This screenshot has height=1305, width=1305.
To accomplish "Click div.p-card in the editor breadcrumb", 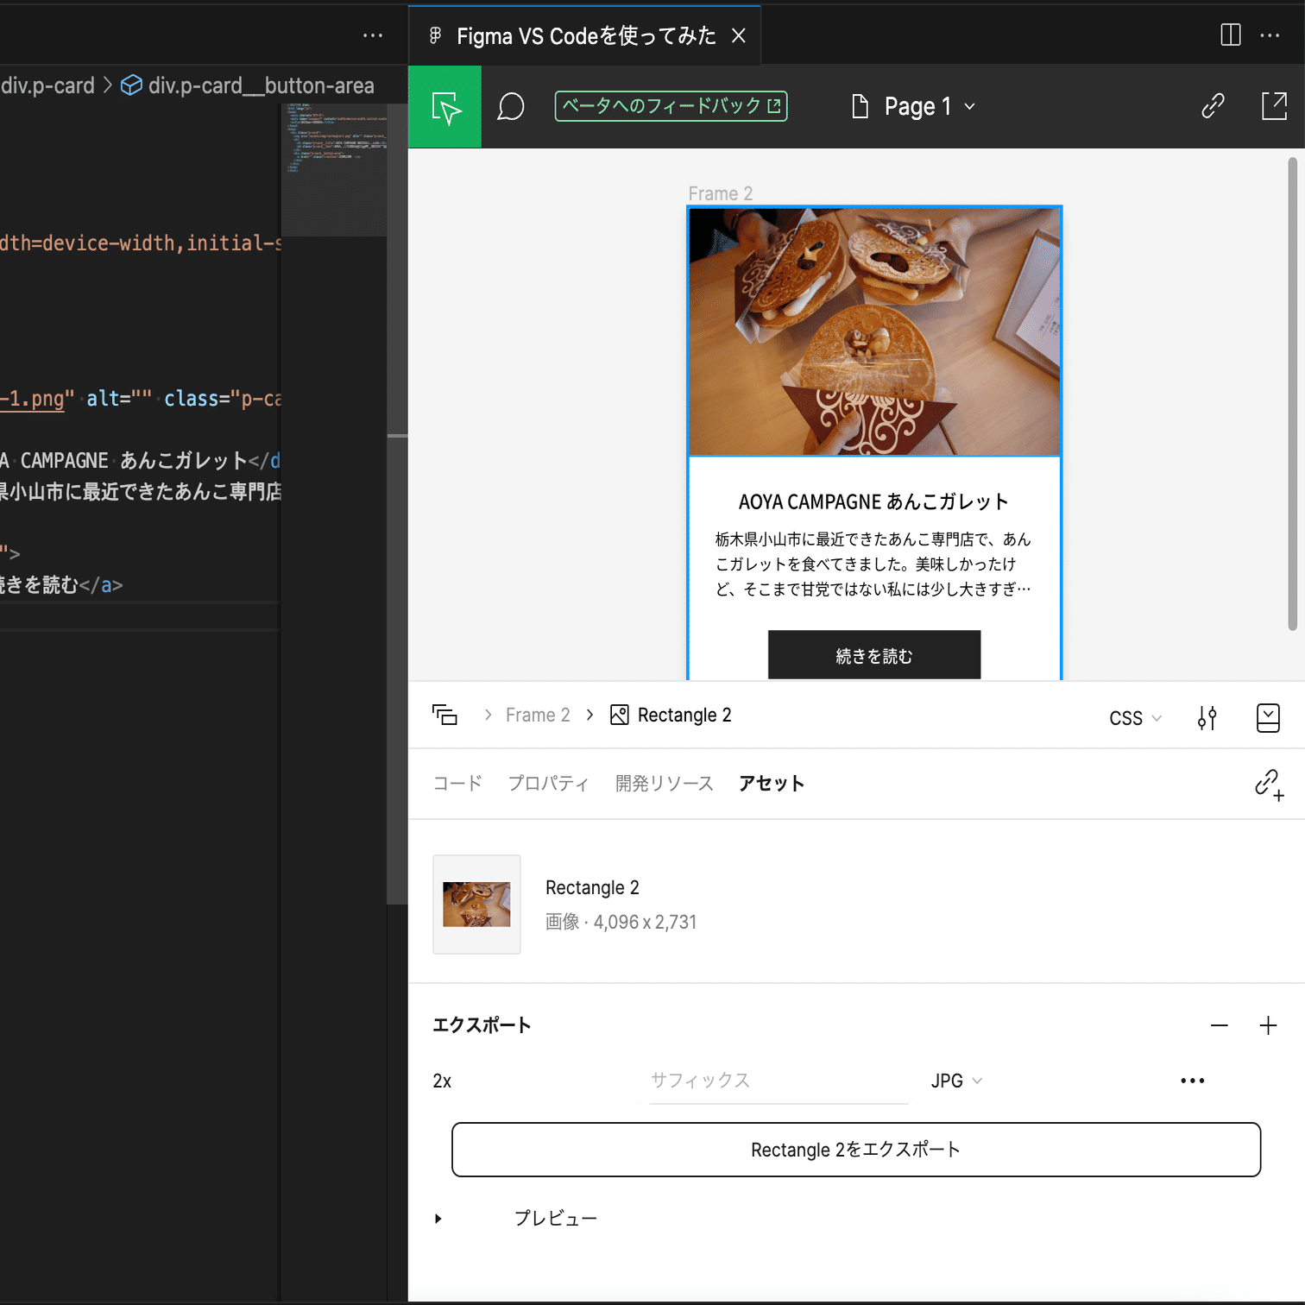I will [x=47, y=85].
